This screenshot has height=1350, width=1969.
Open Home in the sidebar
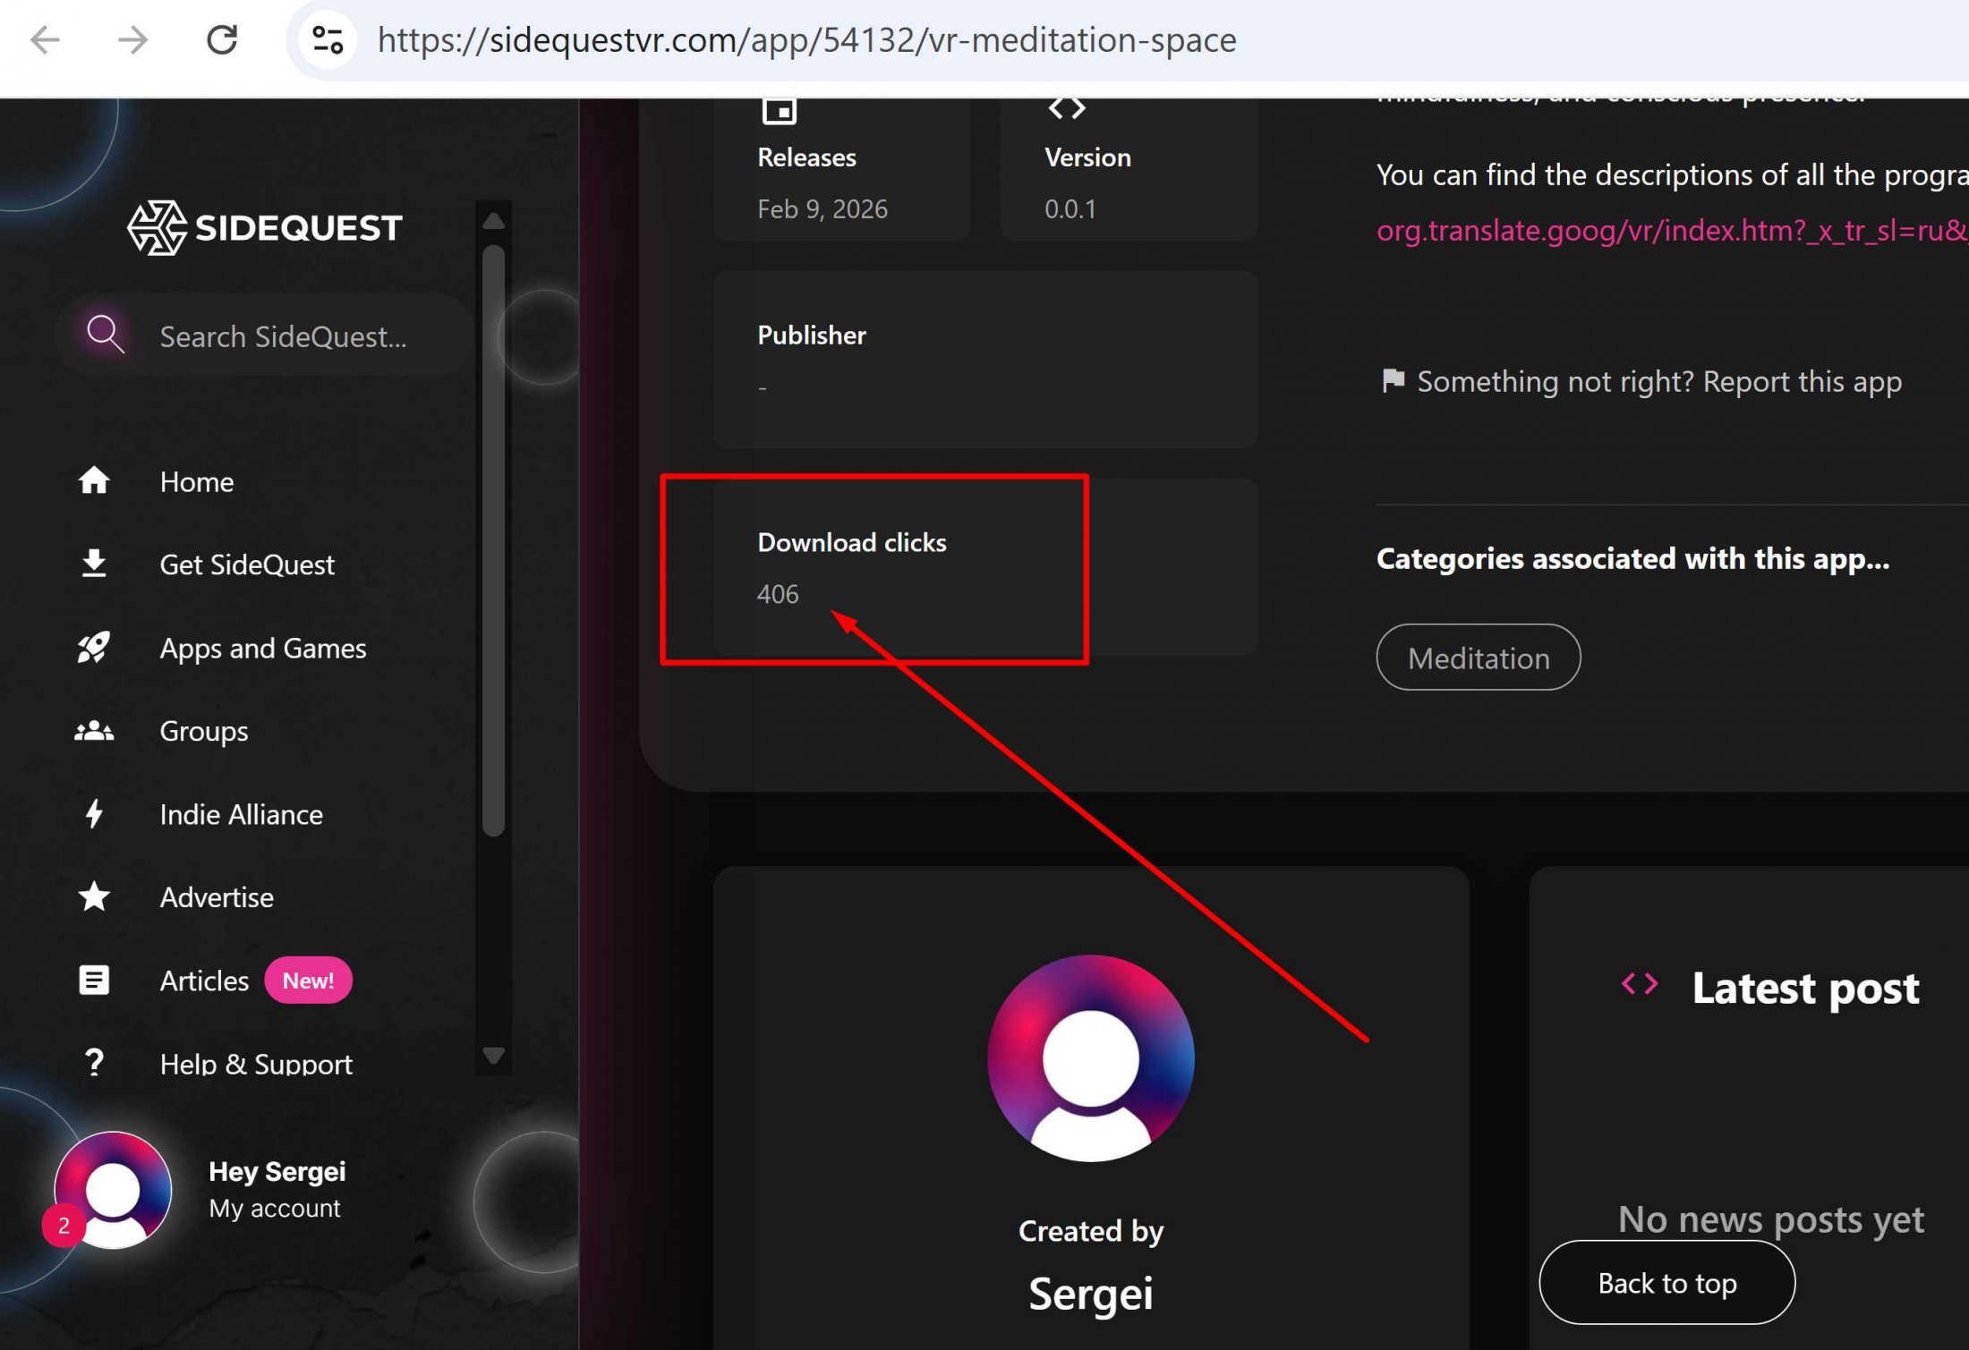coord(197,481)
